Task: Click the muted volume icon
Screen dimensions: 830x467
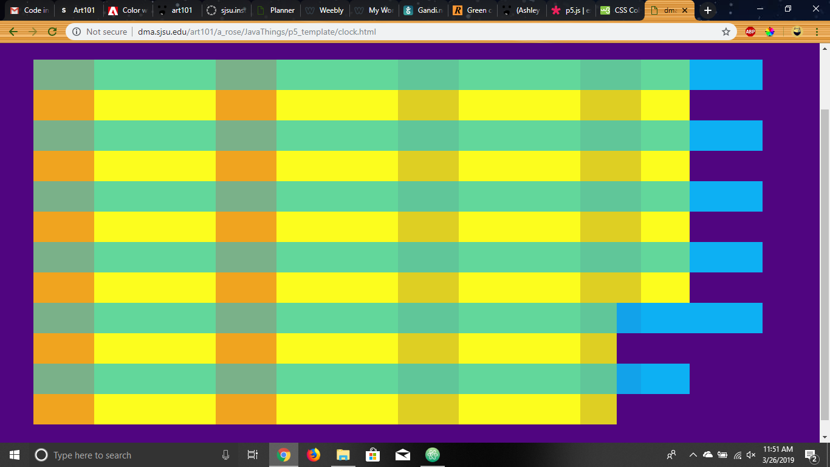Action: click(752, 455)
